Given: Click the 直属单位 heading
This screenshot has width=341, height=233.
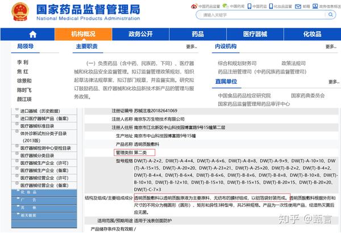Looking at the screenshot, I should point(226,82).
